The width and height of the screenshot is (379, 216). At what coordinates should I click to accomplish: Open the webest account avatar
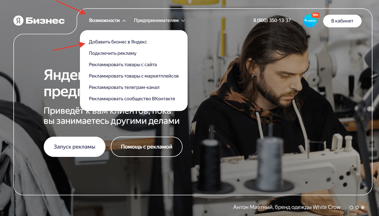tap(310, 21)
